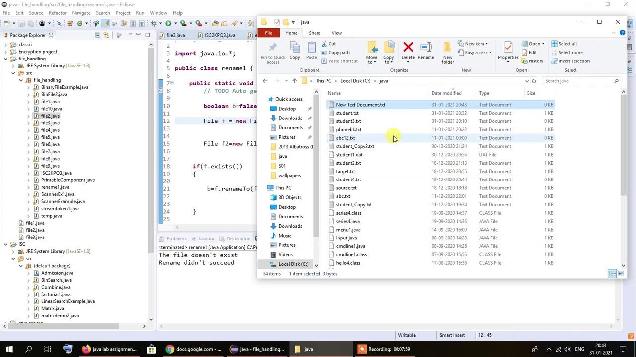Open the Move to dropdown
This screenshot has width=636, height=357.
[x=372, y=53]
